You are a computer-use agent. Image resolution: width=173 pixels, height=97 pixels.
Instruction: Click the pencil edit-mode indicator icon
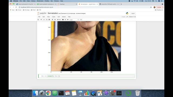click(127, 17)
